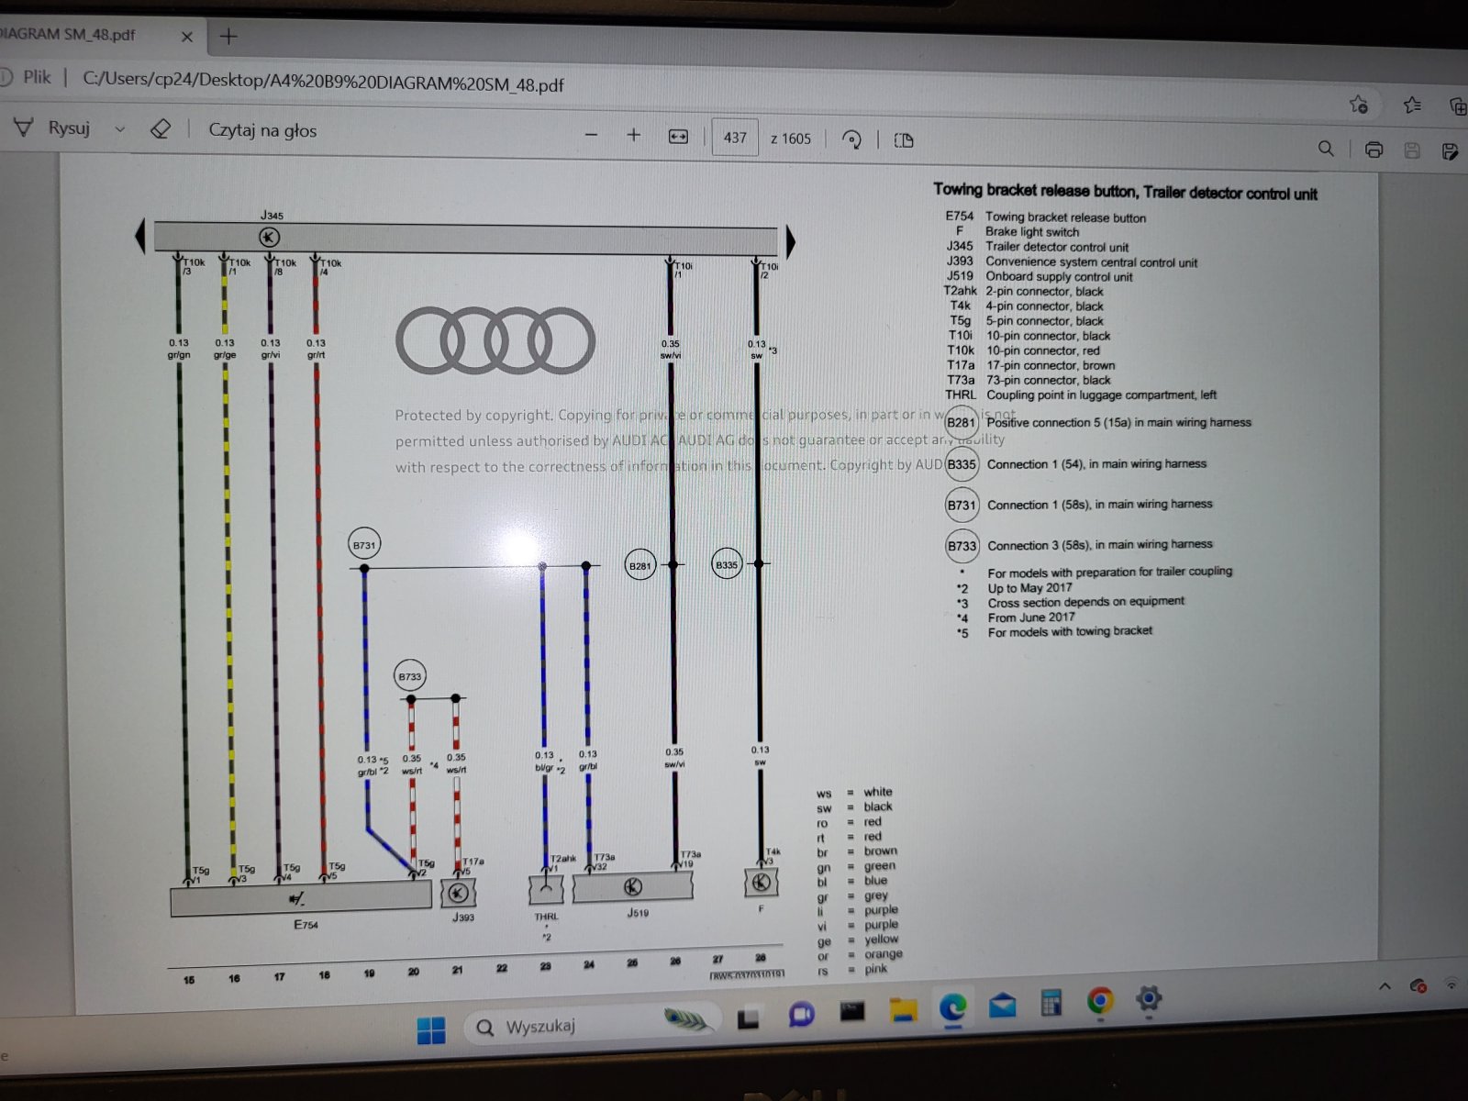This screenshot has width=1468, height=1101.
Task: Click the B731 circle in the wiring diagram
Action: click(364, 545)
